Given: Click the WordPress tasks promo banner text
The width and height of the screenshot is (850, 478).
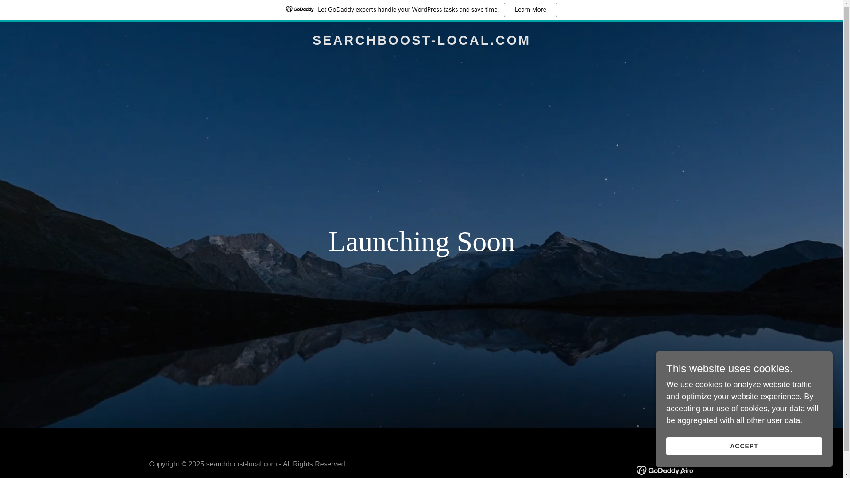Looking at the screenshot, I should (408, 10).
